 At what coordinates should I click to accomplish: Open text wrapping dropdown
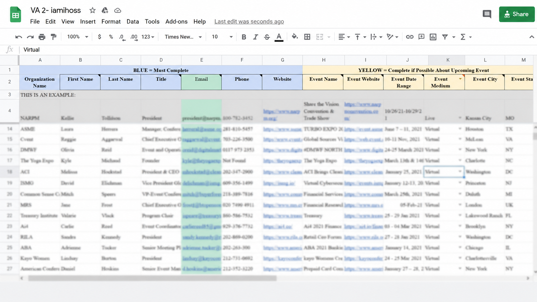[x=376, y=37]
